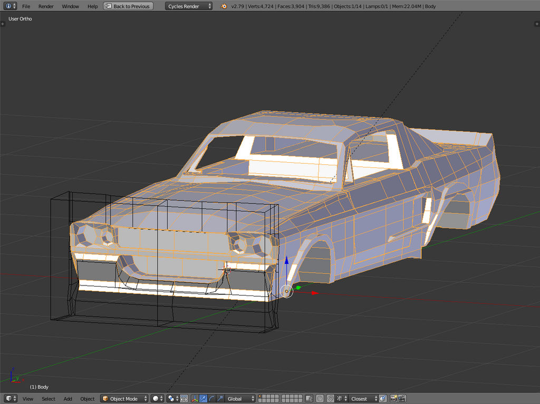Image resolution: width=540 pixels, height=404 pixels.
Task: Click the Back to Previous button
Action: [128, 6]
